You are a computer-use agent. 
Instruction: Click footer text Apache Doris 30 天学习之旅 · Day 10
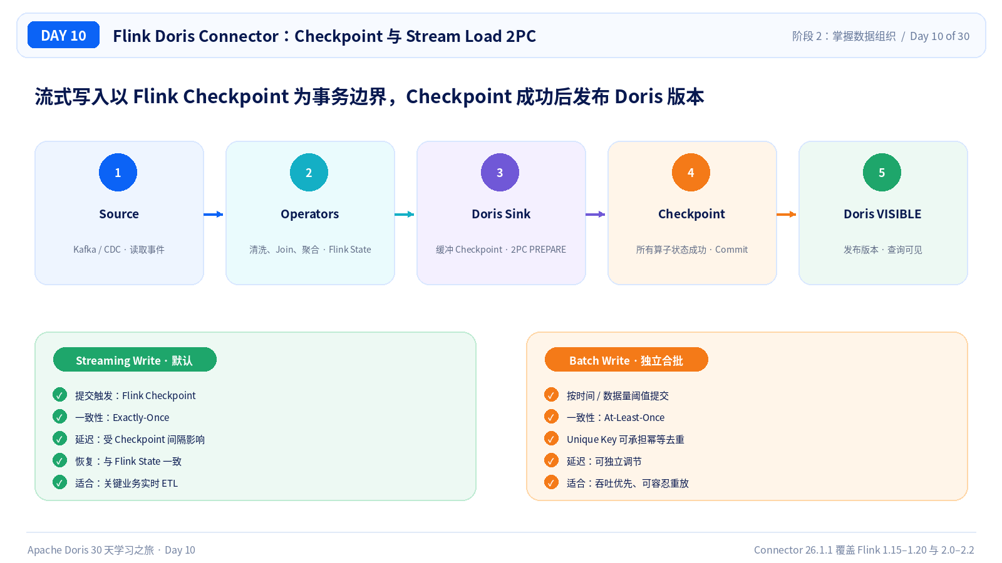click(111, 550)
